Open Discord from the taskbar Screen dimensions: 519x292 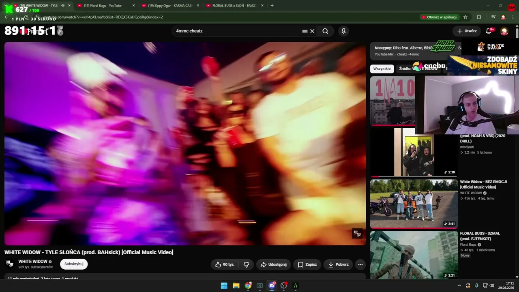(272, 286)
